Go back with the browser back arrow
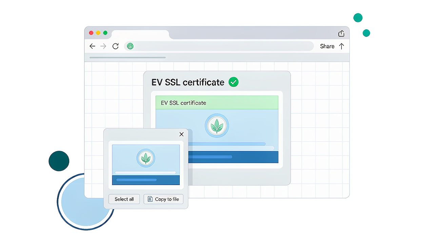434x244 pixels. pyautogui.click(x=92, y=46)
